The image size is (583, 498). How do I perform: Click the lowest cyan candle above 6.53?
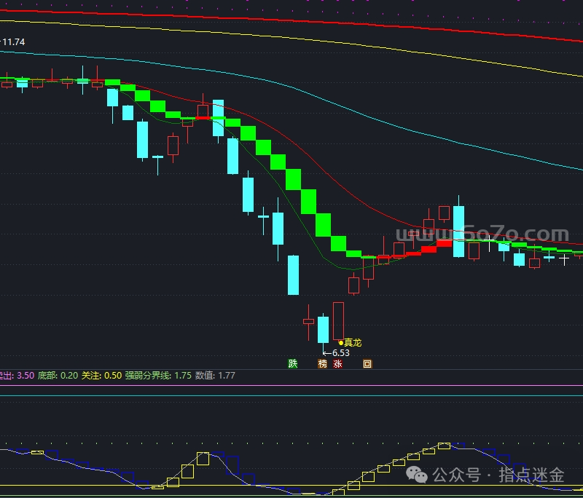(323, 330)
